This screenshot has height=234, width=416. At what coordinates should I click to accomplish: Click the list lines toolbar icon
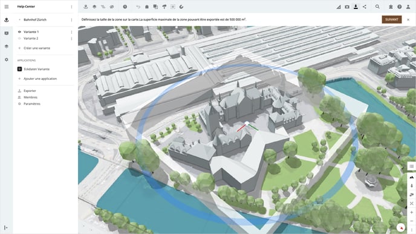click(103, 7)
